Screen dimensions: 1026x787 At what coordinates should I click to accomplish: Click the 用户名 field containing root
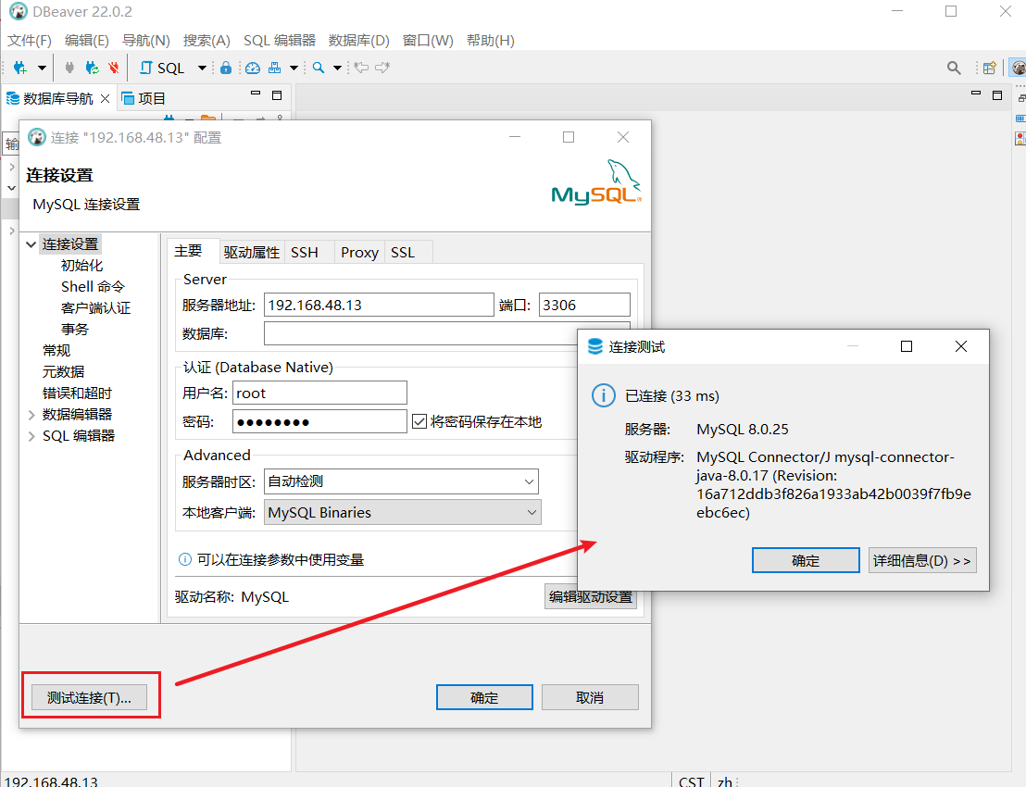click(320, 393)
